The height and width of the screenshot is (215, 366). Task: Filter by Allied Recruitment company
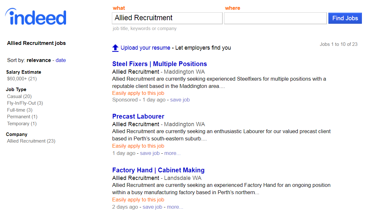point(31,141)
